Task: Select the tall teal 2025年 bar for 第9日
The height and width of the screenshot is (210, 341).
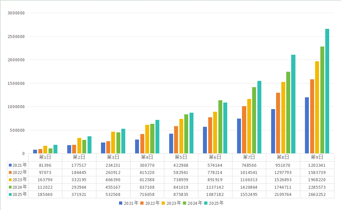Action: click(x=327, y=91)
